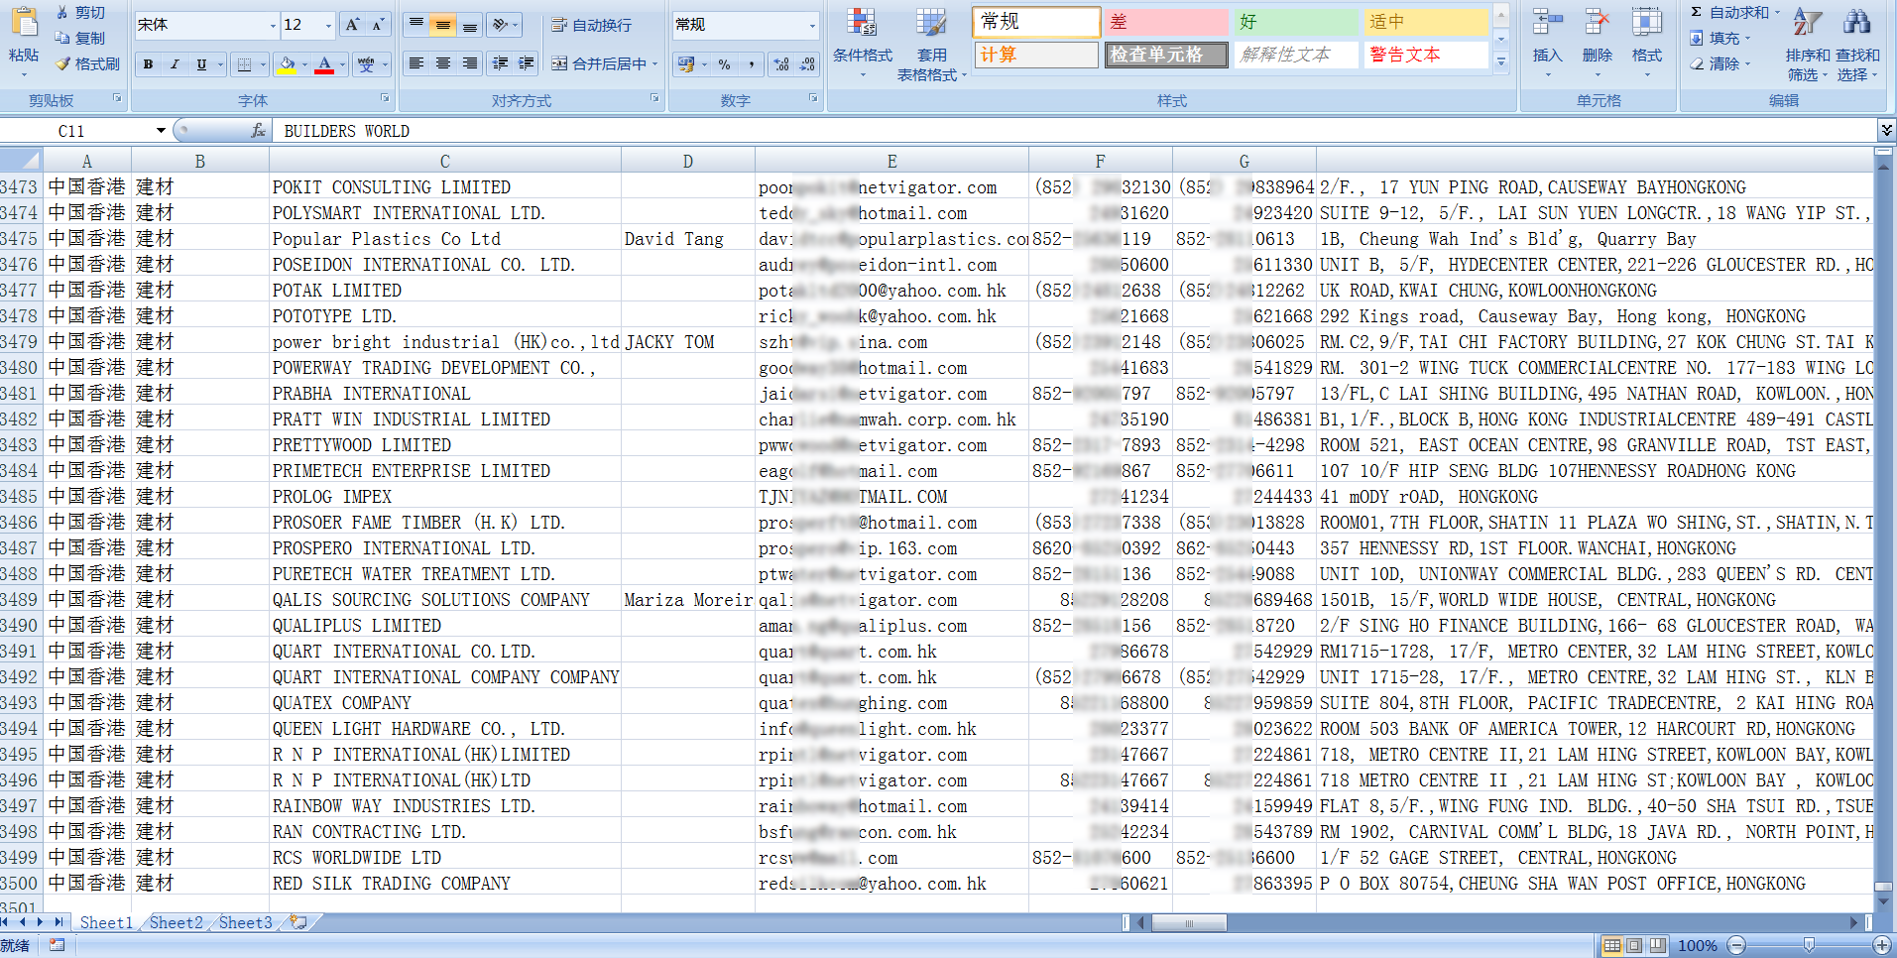1897x958 pixels.
Task: Toggle Italic formatting
Action: [175, 64]
